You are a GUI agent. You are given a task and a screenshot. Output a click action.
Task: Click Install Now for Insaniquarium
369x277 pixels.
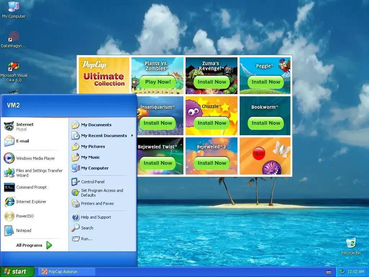pos(158,123)
